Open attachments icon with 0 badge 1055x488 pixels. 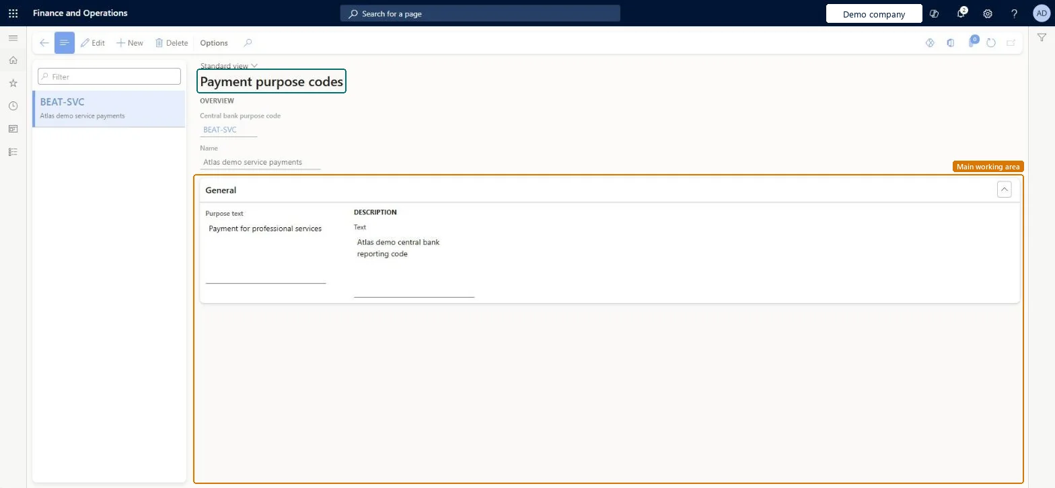(972, 42)
